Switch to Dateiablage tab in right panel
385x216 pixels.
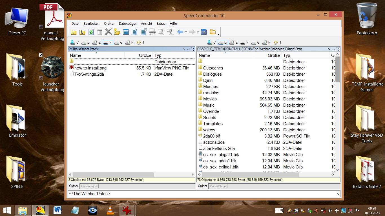(x=218, y=186)
